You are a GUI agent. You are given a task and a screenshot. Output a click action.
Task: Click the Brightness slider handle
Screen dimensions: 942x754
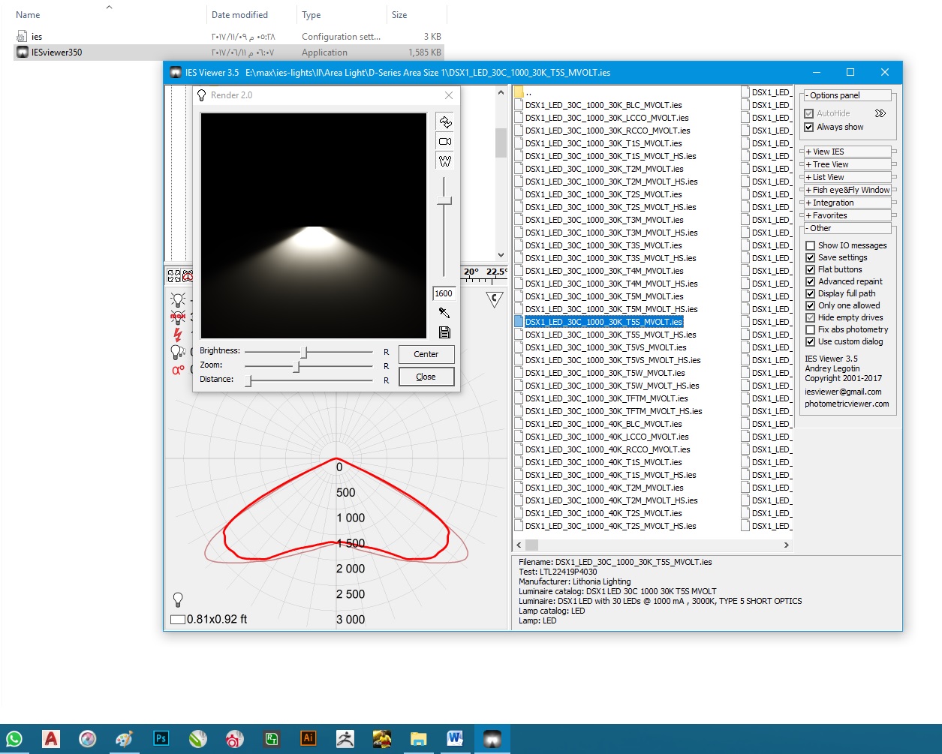click(x=304, y=352)
